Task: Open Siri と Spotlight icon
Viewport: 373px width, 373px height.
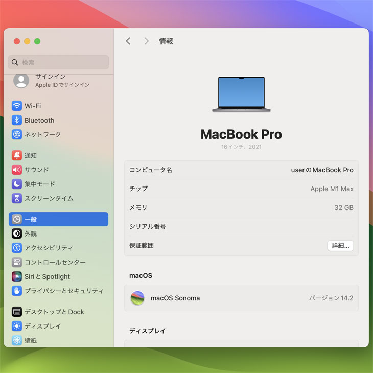Action: click(x=17, y=276)
